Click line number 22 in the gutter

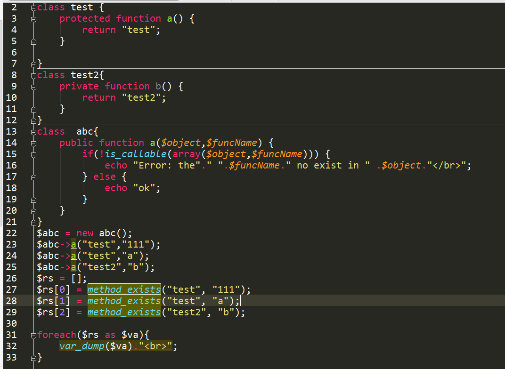coord(12,233)
